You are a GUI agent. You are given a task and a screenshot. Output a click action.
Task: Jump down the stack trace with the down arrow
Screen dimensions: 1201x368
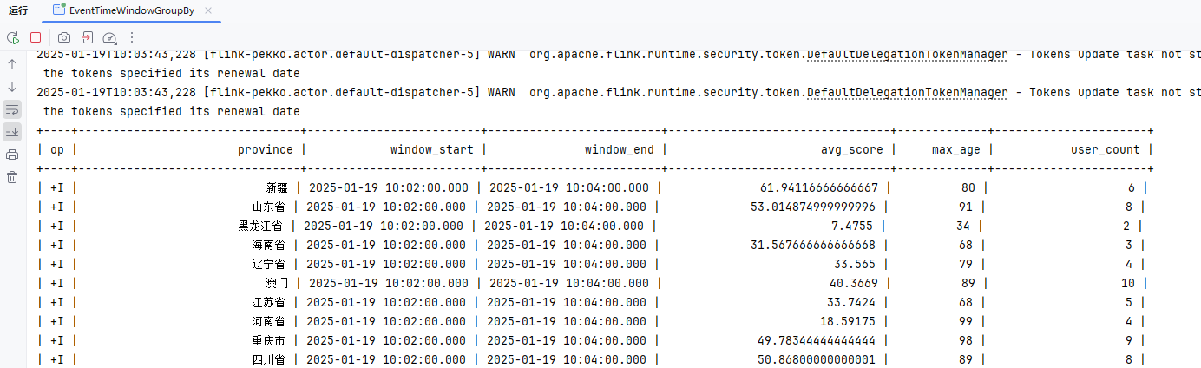tap(12, 87)
